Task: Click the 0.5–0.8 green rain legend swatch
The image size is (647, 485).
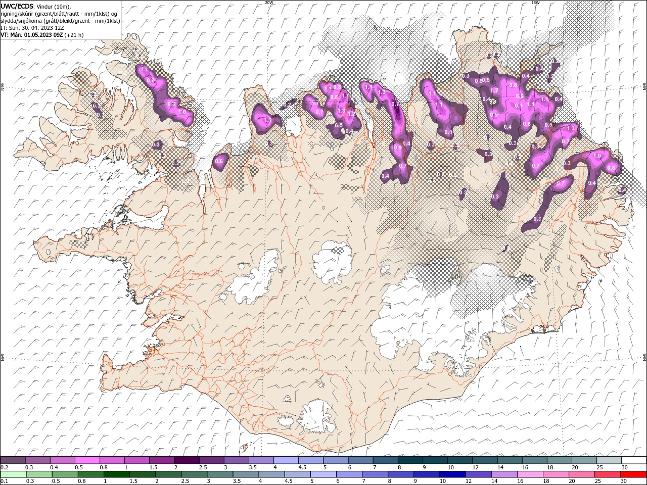Action: [x=65, y=474]
